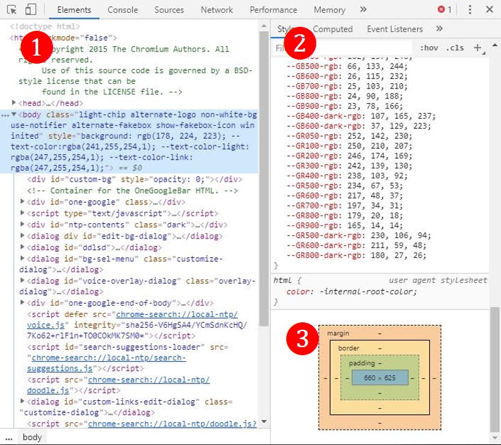
Task: Collapse the body element node
Action: coord(13,114)
